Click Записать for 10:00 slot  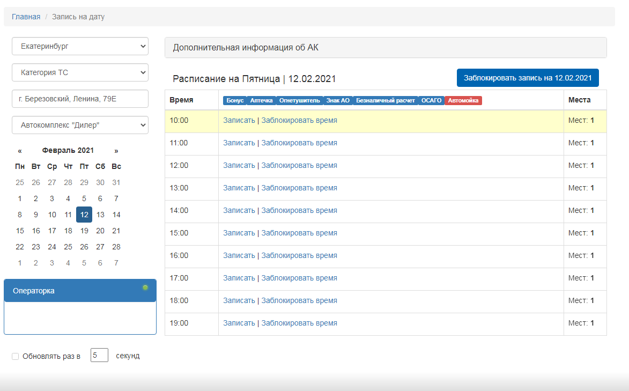(x=239, y=121)
